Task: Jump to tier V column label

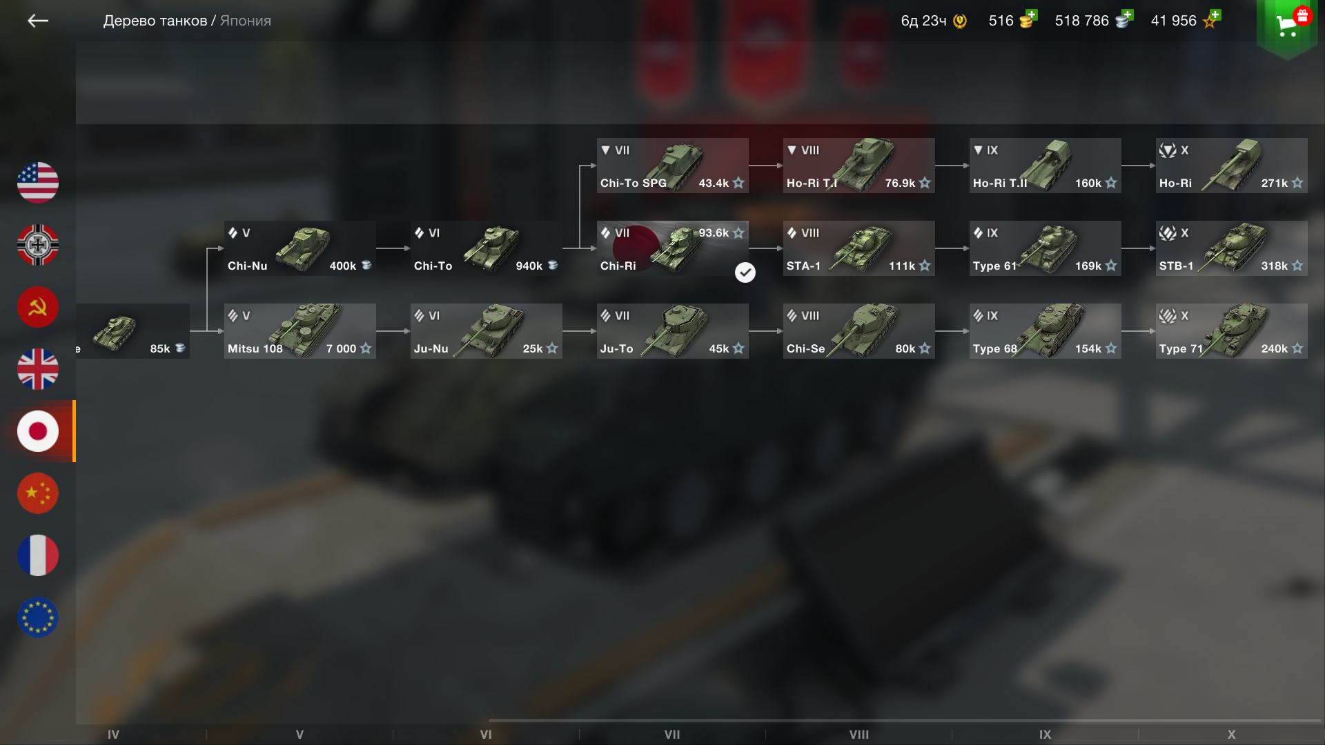Action: click(300, 735)
